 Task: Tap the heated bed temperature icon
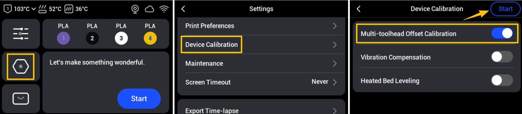(42, 9)
